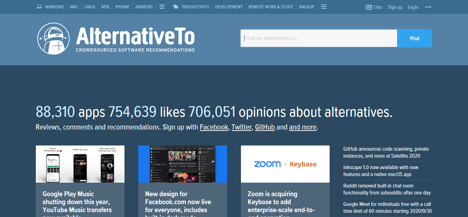This screenshot has height=217, width=468.
Task: Open Reddit removed chat room news
Action: (387, 189)
